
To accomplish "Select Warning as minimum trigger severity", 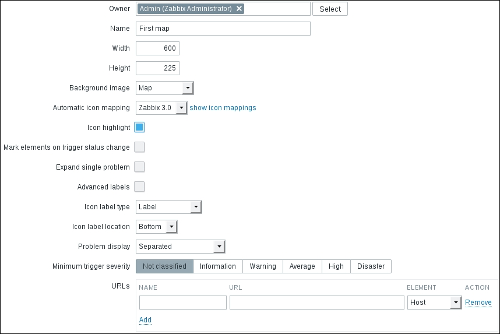I will [x=263, y=266].
